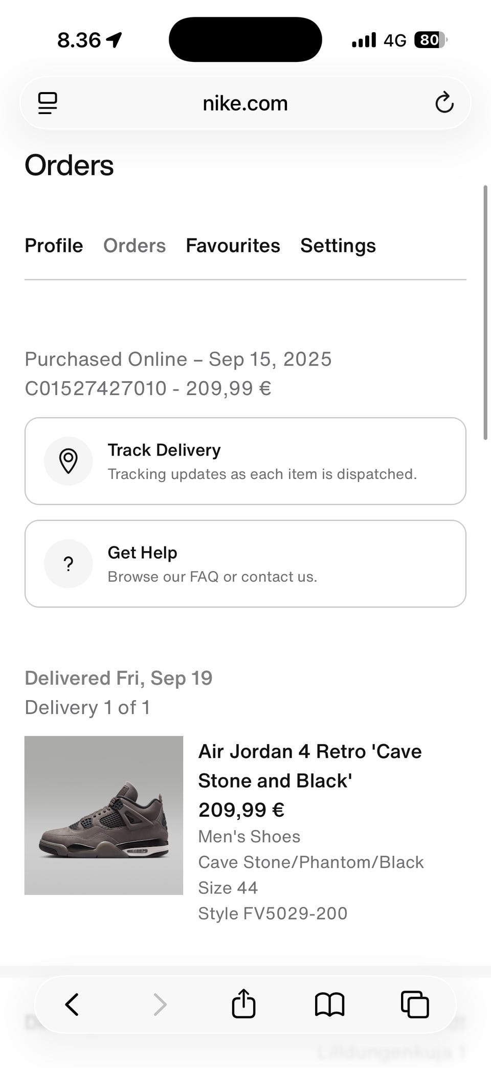
Task: Open Air Jordan 4 Retro product title
Action: 310,766
